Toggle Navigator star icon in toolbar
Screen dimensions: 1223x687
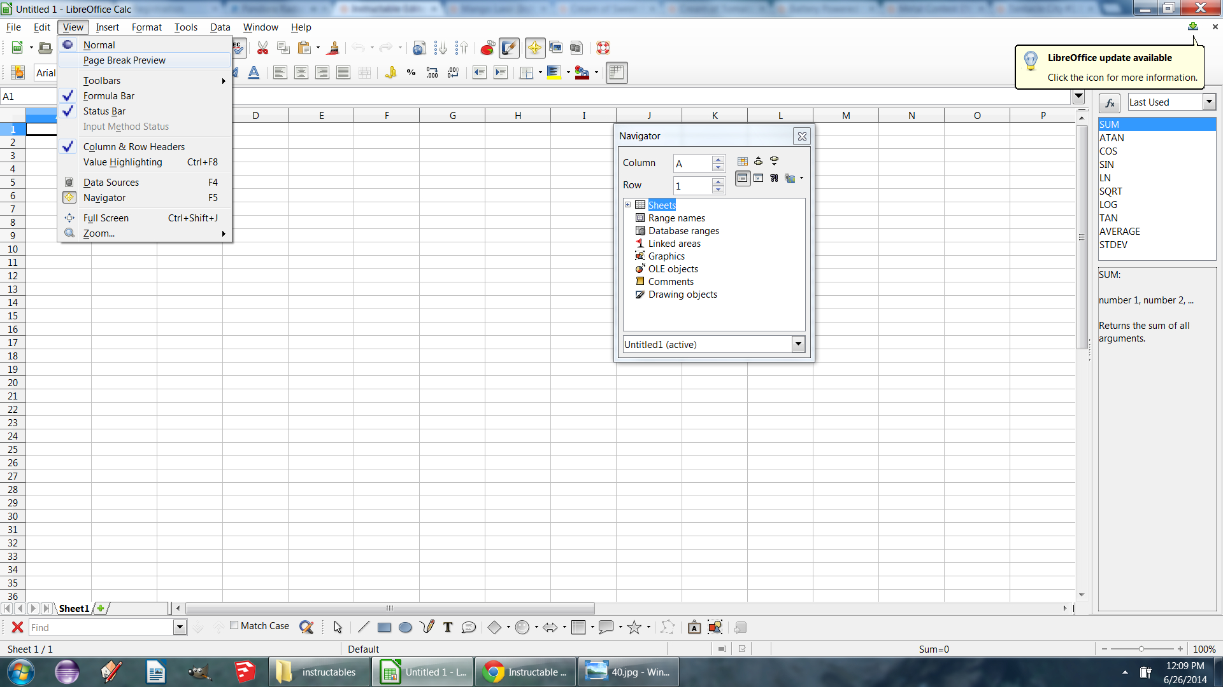pos(534,48)
